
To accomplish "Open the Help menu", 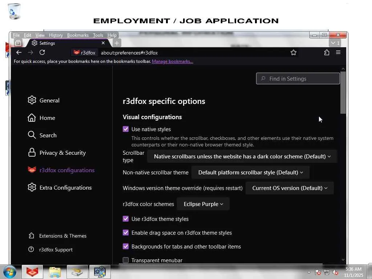I will (112, 35).
